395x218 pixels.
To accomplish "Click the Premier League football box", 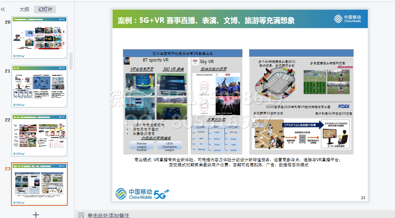I will pos(142,146).
